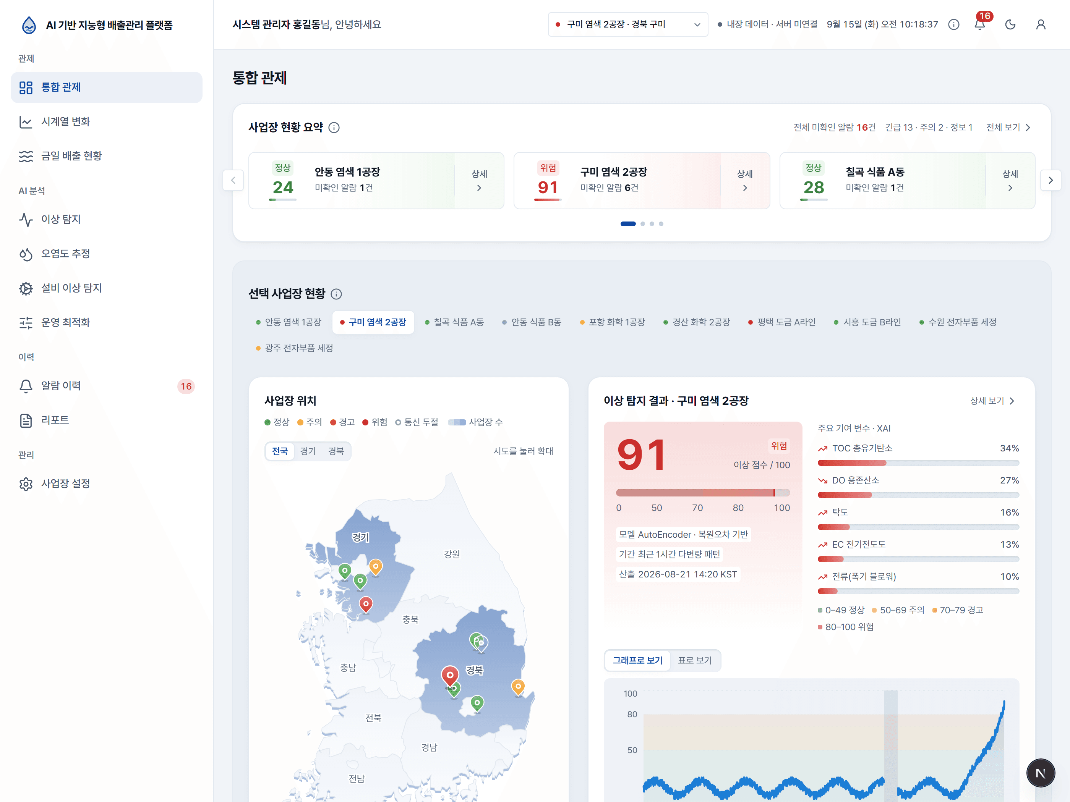
Task: Select 구미 염색 2공장 site chip
Action: tap(373, 322)
